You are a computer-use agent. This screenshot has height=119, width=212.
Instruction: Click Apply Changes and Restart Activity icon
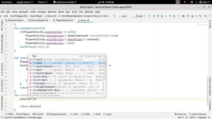[x=154, y=16]
